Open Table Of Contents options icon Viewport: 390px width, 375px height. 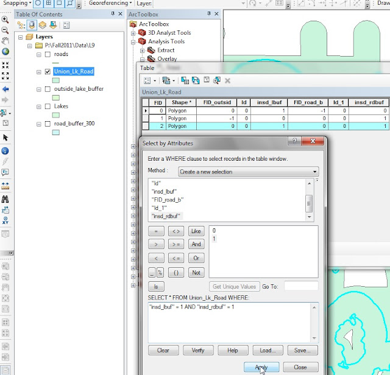tap(66, 25)
